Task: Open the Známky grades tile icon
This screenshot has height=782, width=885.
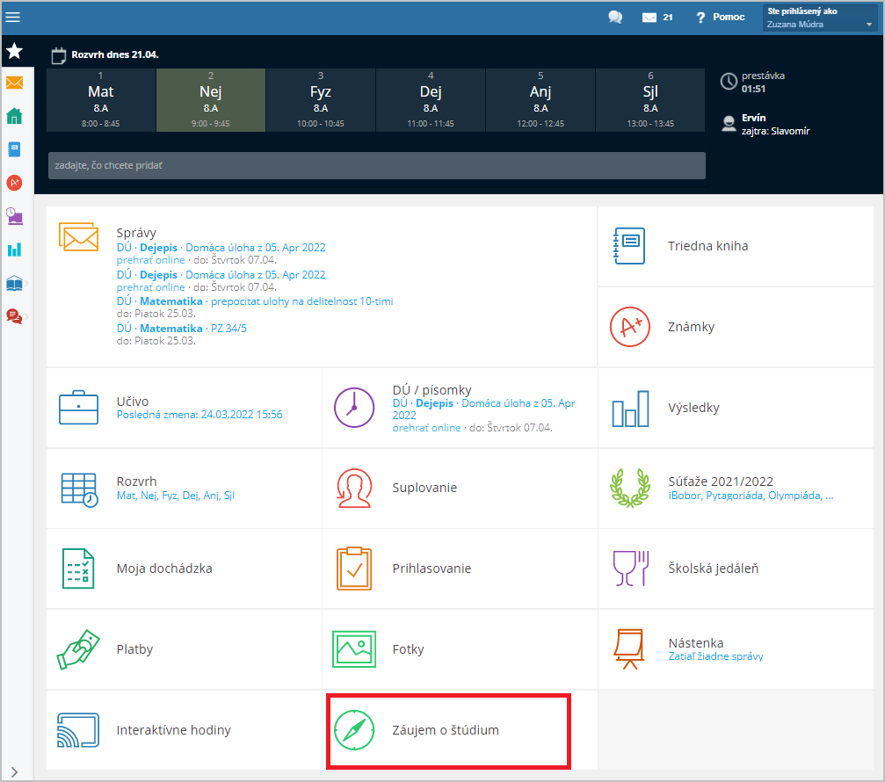Action: tap(629, 327)
